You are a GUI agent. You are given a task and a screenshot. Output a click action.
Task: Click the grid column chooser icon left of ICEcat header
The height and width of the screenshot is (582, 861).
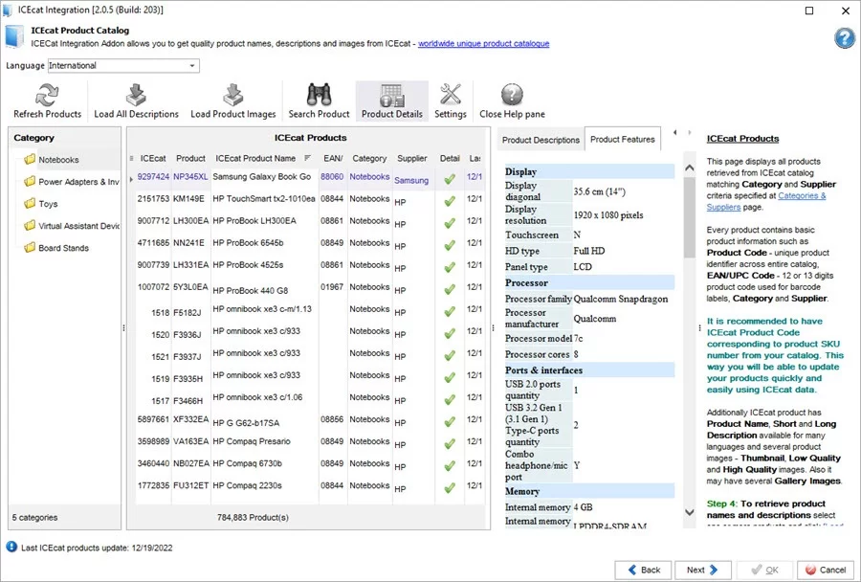(132, 158)
